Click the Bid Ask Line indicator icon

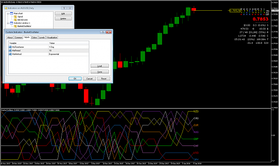point(15,20)
